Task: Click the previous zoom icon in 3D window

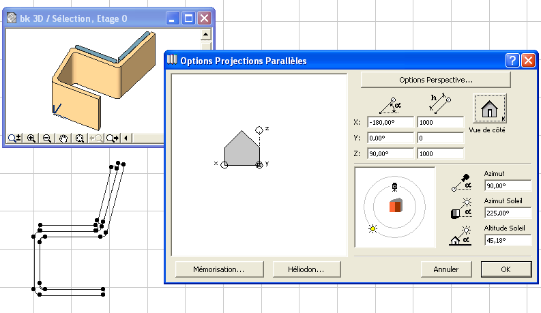Action: tap(96, 138)
